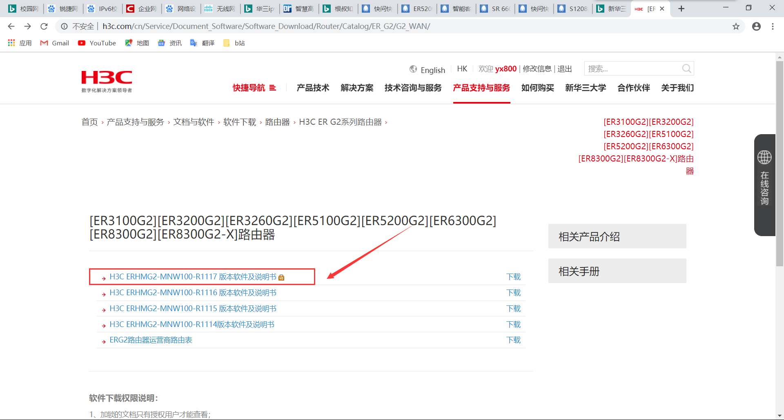Click the lock icon next to R1117
The width and height of the screenshot is (784, 420).
click(x=281, y=277)
